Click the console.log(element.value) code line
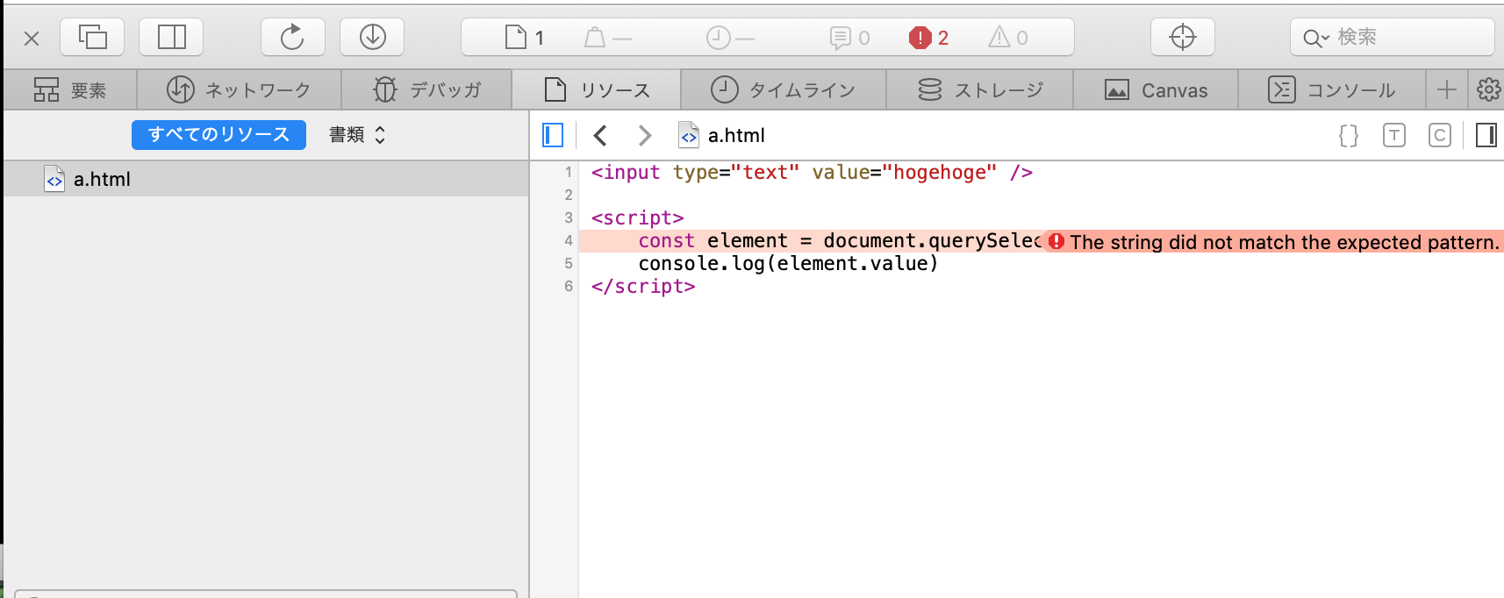The width and height of the screenshot is (1504, 598). click(788, 263)
